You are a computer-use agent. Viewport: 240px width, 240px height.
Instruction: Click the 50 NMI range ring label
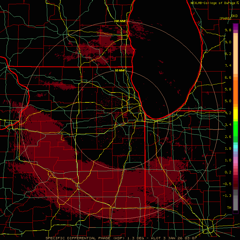point(120,70)
